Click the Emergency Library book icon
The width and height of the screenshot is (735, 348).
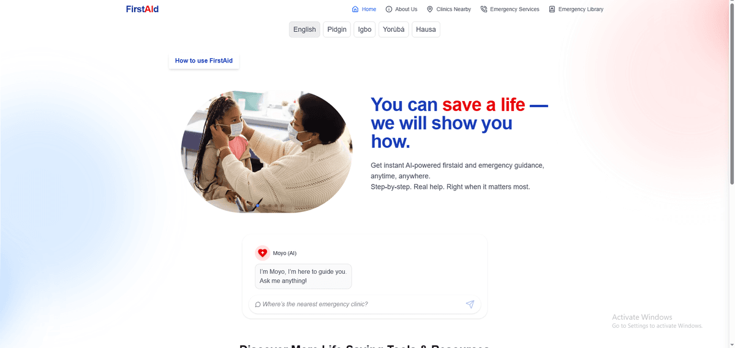coord(552,9)
